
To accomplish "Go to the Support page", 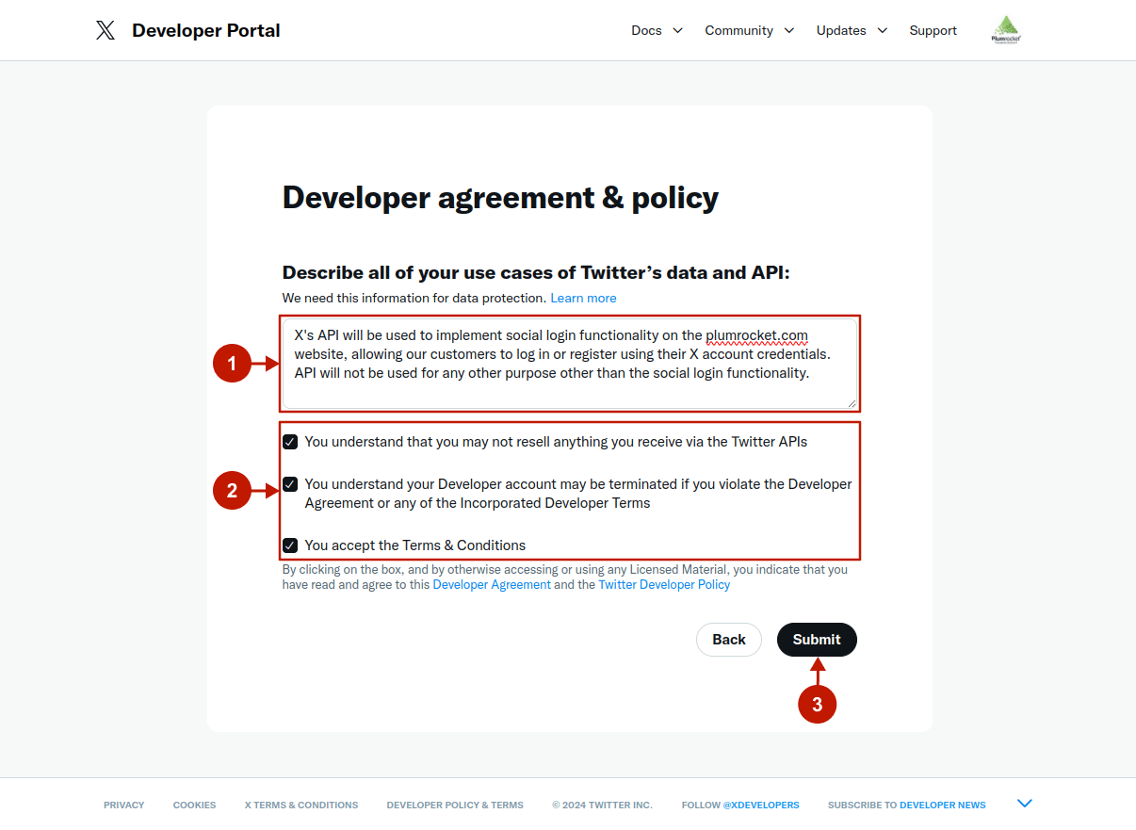I will coord(933,30).
